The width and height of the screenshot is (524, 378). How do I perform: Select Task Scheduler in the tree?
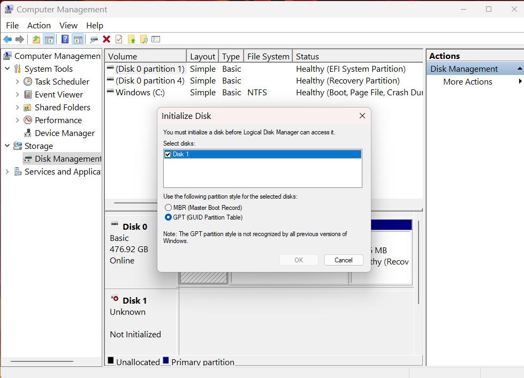coord(62,81)
